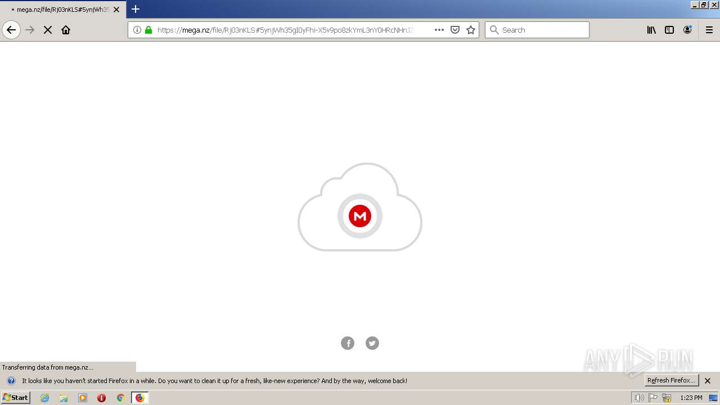Save page to Pocket
This screenshot has width=720, height=405.
point(455,30)
